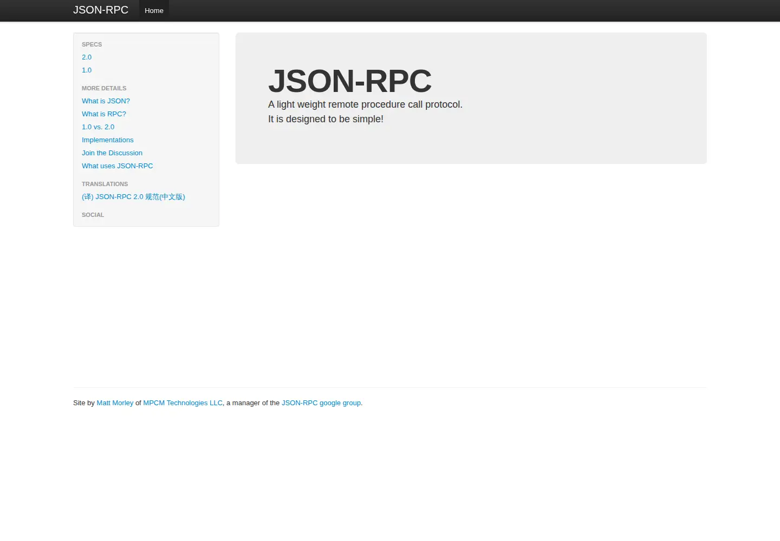Open the Chinese JSON-RPC 2.0 translation link
The image size is (780, 541).
tap(133, 197)
